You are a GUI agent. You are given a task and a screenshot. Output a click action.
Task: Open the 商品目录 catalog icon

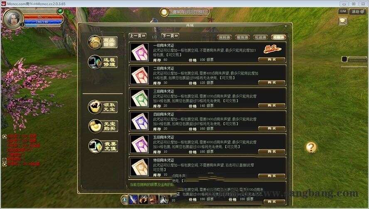pyautogui.click(x=103, y=42)
